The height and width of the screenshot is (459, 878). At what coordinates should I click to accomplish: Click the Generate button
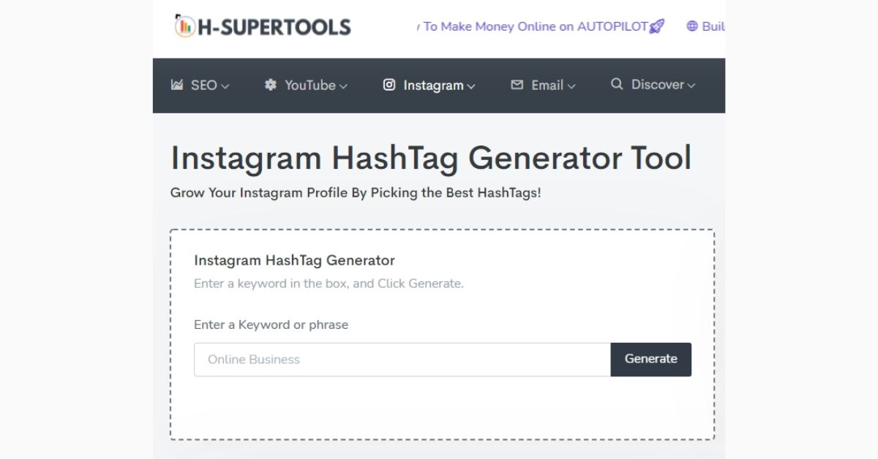point(651,359)
